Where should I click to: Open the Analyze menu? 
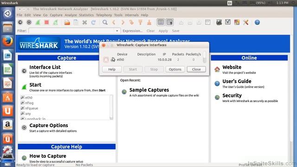[71, 15]
